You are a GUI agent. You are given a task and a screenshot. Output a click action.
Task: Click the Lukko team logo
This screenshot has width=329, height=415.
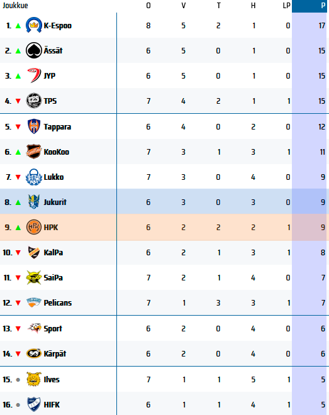point(33,177)
